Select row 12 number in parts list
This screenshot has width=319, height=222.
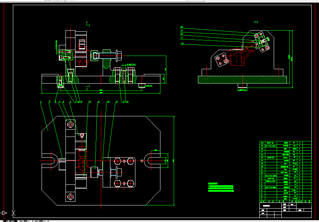click(x=262, y=166)
